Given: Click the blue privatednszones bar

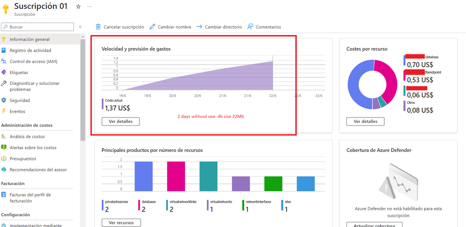Looking at the screenshot, I should pyautogui.click(x=143, y=176).
